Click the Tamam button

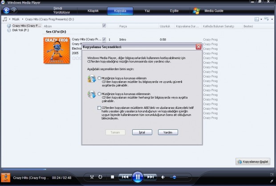(x=115, y=132)
